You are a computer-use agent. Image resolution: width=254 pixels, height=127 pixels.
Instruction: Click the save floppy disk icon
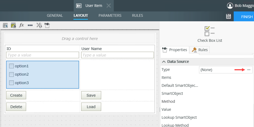click(228, 17)
